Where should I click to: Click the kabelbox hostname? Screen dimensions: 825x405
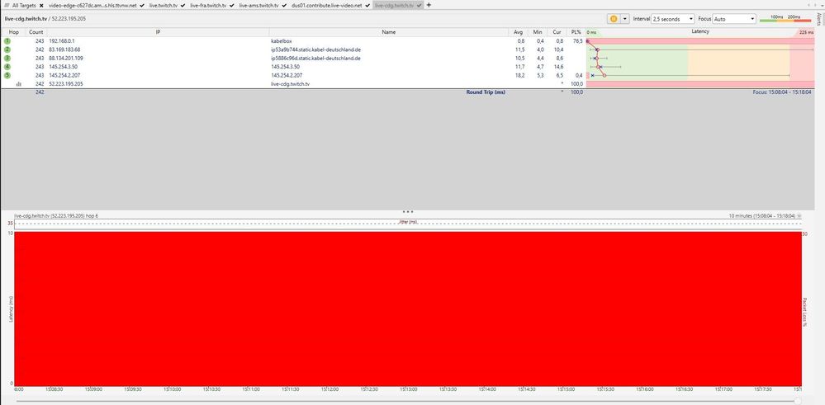(280, 41)
